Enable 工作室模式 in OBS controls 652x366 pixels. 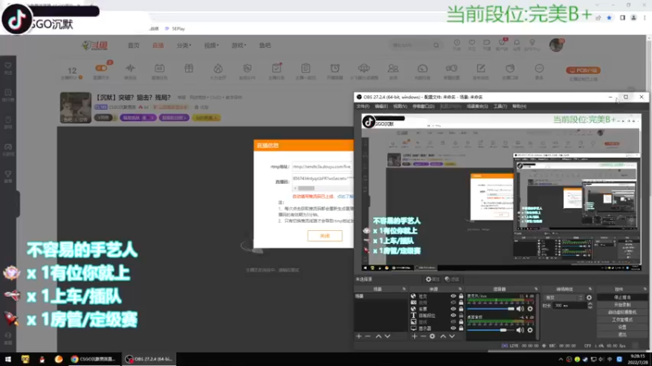[x=622, y=320]
